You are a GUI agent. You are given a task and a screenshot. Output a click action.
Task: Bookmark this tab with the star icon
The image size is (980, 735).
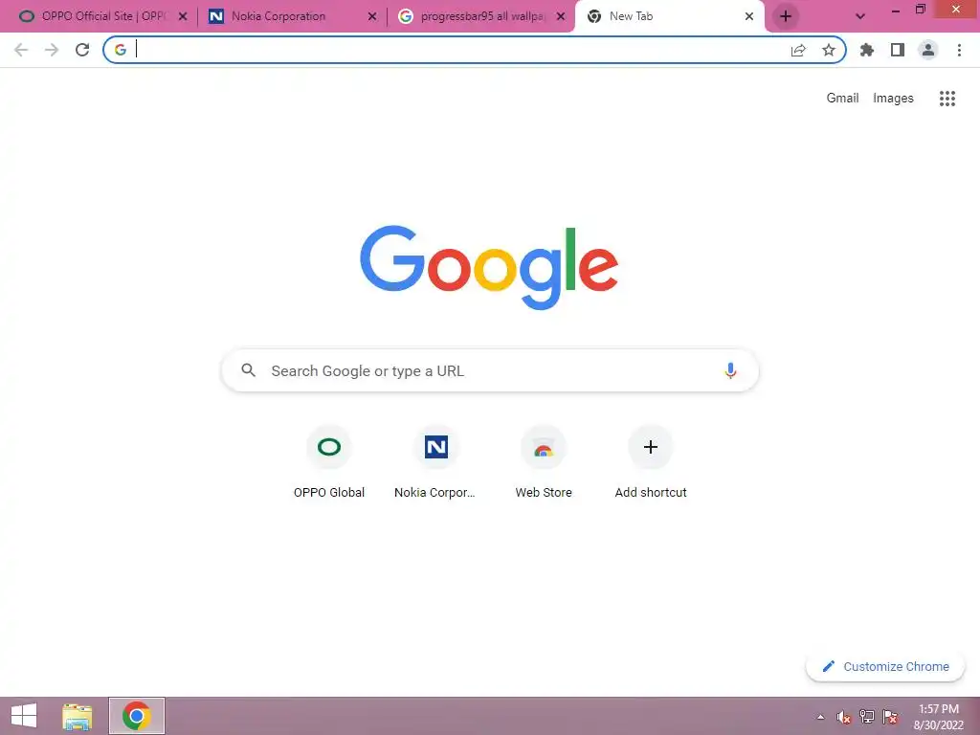click(x=829, y=50)
